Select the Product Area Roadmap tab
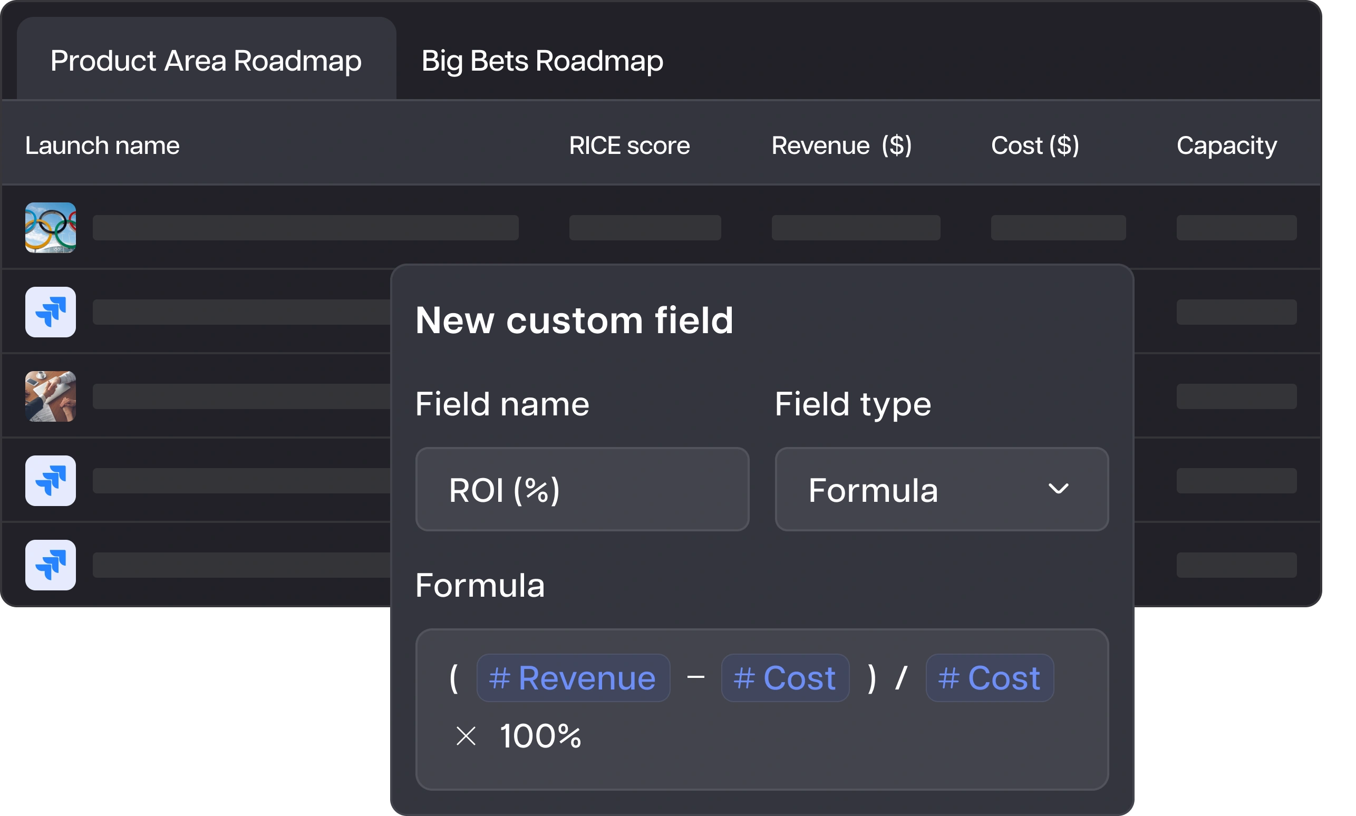The height and width of the screenshot is (816, 1356). (206, 61)
